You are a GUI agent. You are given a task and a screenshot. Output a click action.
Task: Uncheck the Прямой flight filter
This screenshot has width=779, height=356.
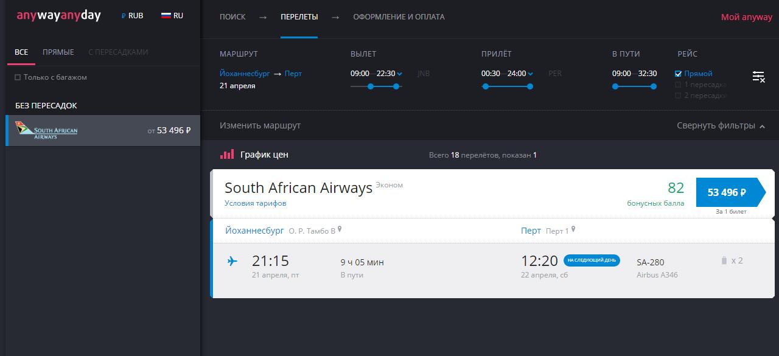[x=679, y=74]
